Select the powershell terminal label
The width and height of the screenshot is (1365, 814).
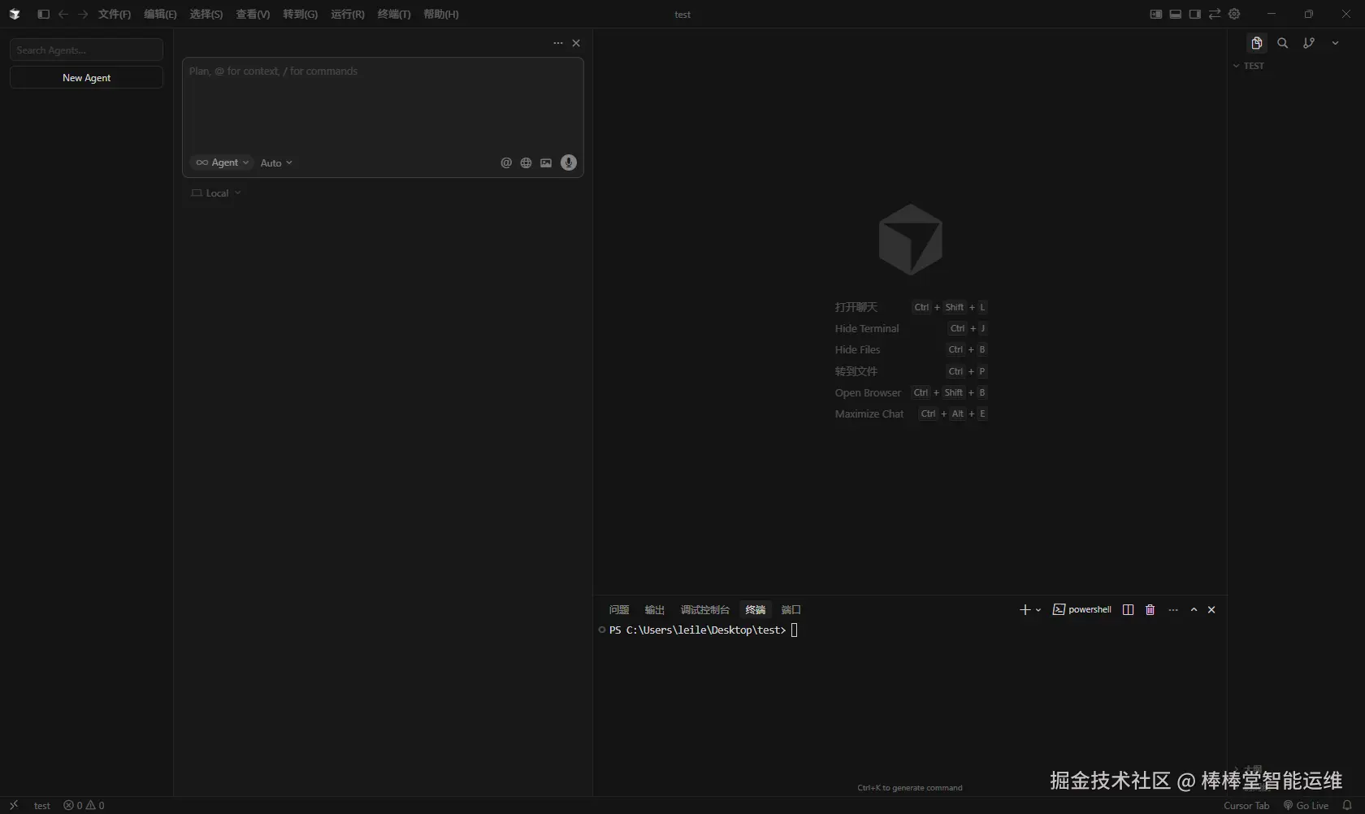click(1082, 609)
